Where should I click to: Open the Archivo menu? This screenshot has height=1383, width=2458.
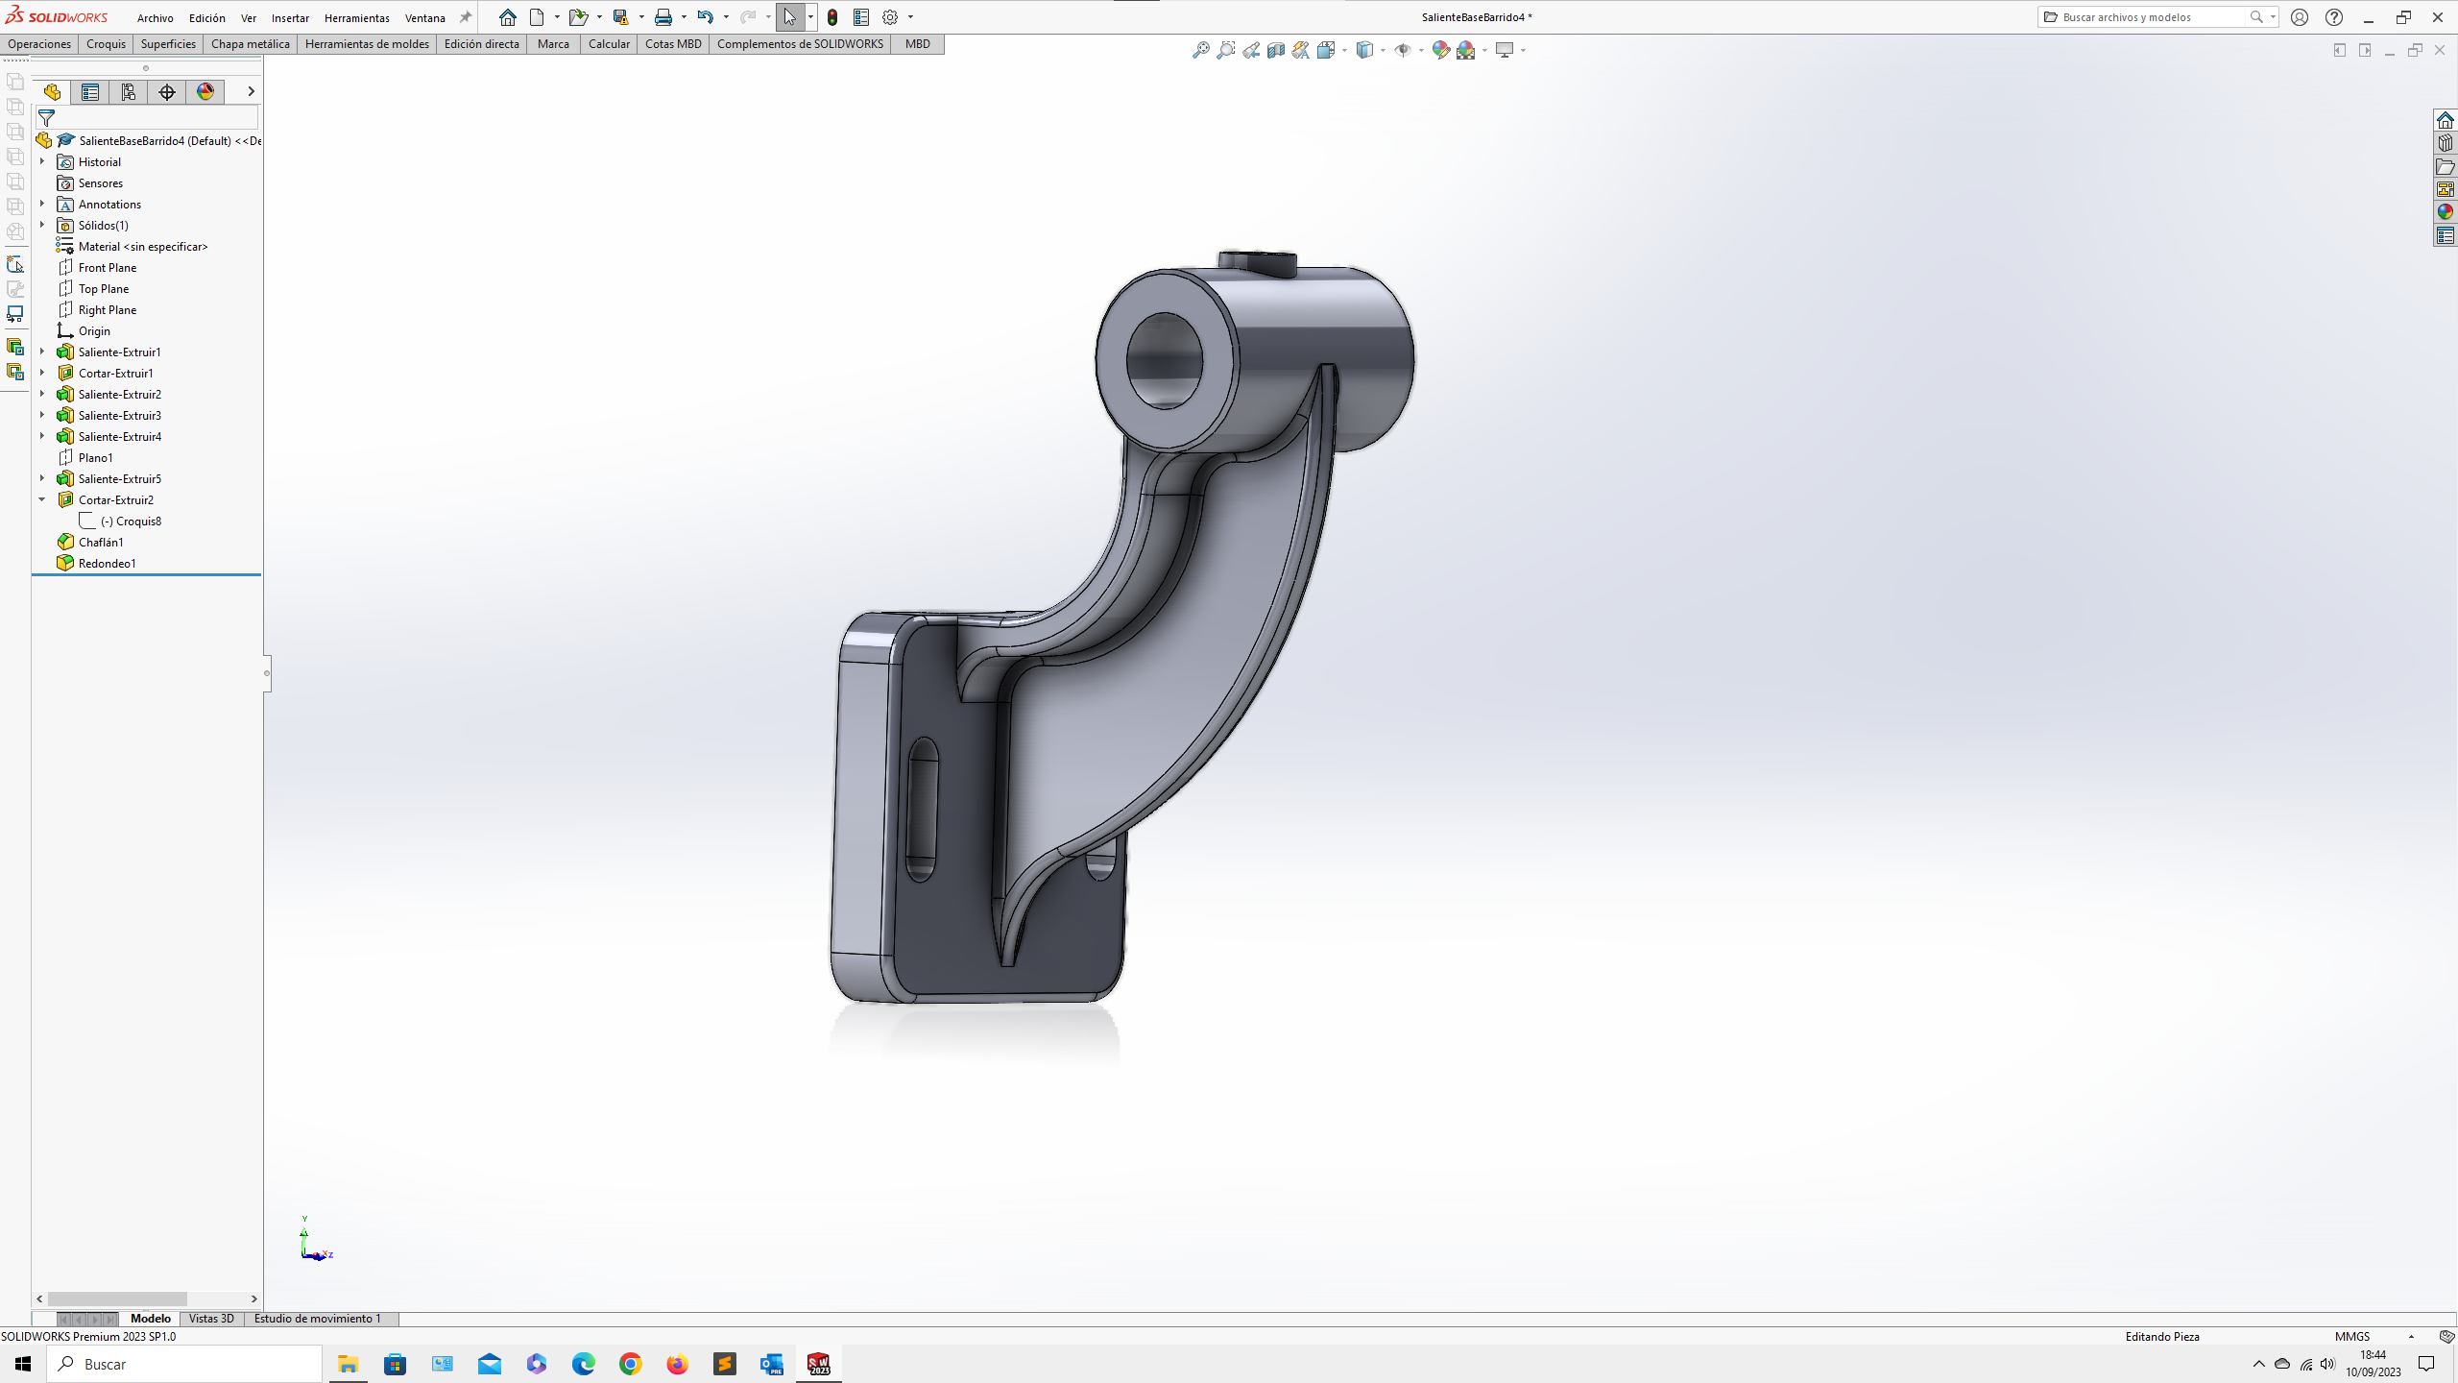pyautogui.click(x=155, y=18)
